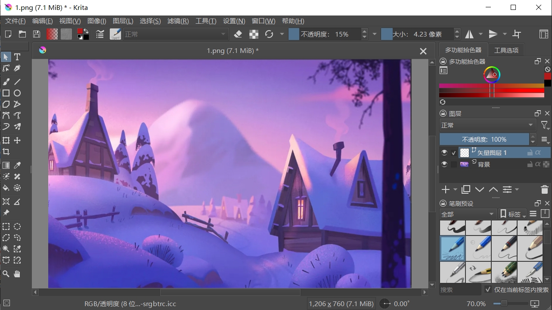Image resolution: width=552 pixels, height=310 pixels.
Task: Select the Gradient tool
Action: 6,165
